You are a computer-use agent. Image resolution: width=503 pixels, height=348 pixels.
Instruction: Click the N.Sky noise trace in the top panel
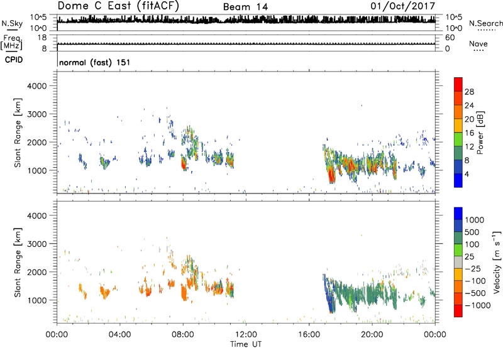(246, 21)
